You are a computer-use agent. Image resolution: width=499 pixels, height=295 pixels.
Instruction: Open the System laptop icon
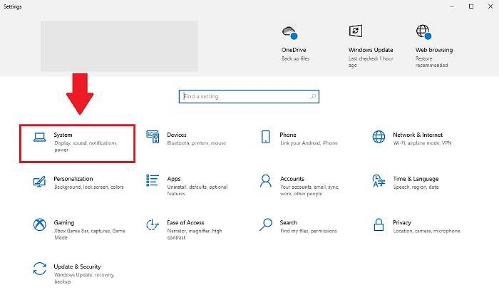(40, 136)
